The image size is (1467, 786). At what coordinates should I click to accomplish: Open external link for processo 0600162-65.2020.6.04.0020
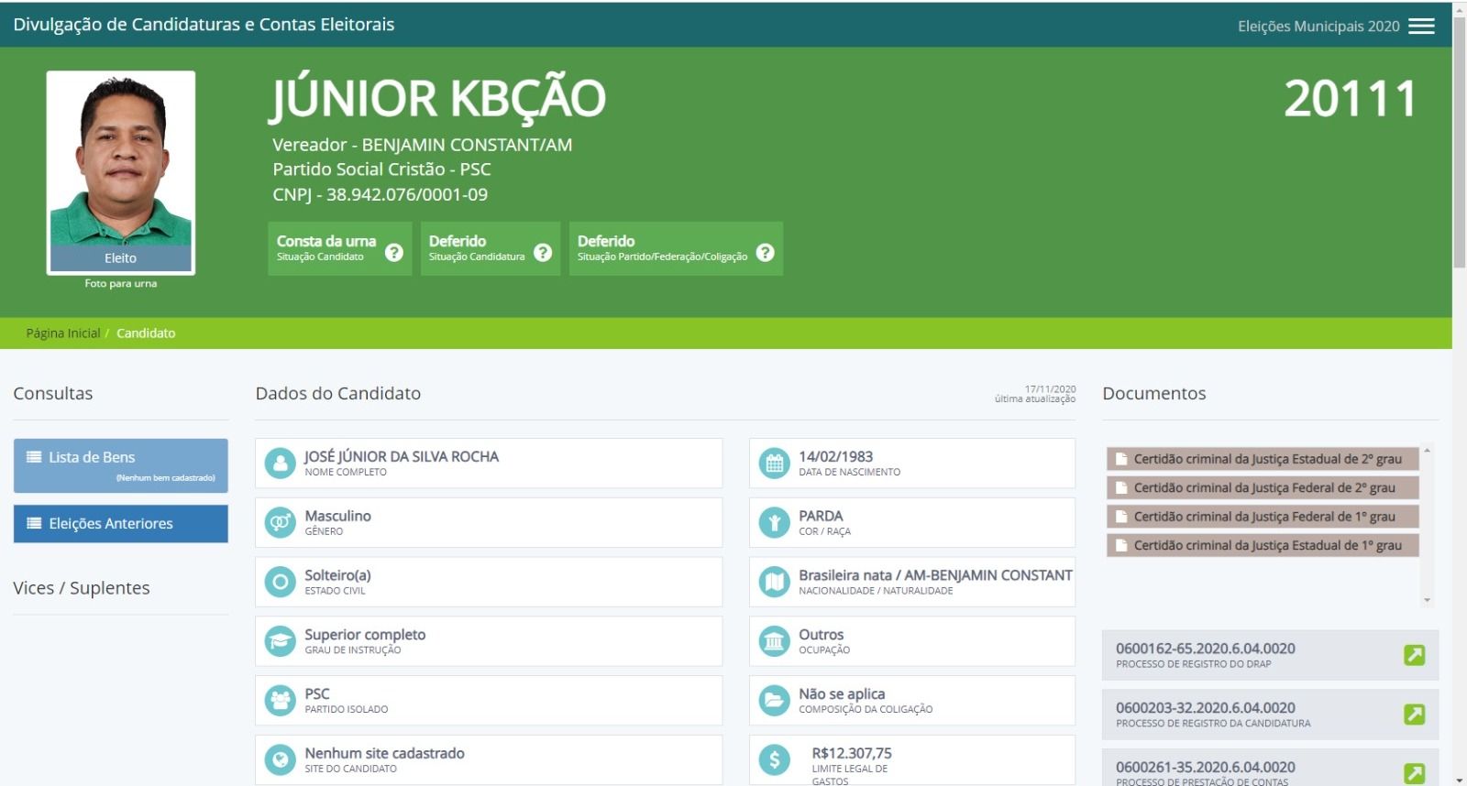click(x=1415, y=655)
